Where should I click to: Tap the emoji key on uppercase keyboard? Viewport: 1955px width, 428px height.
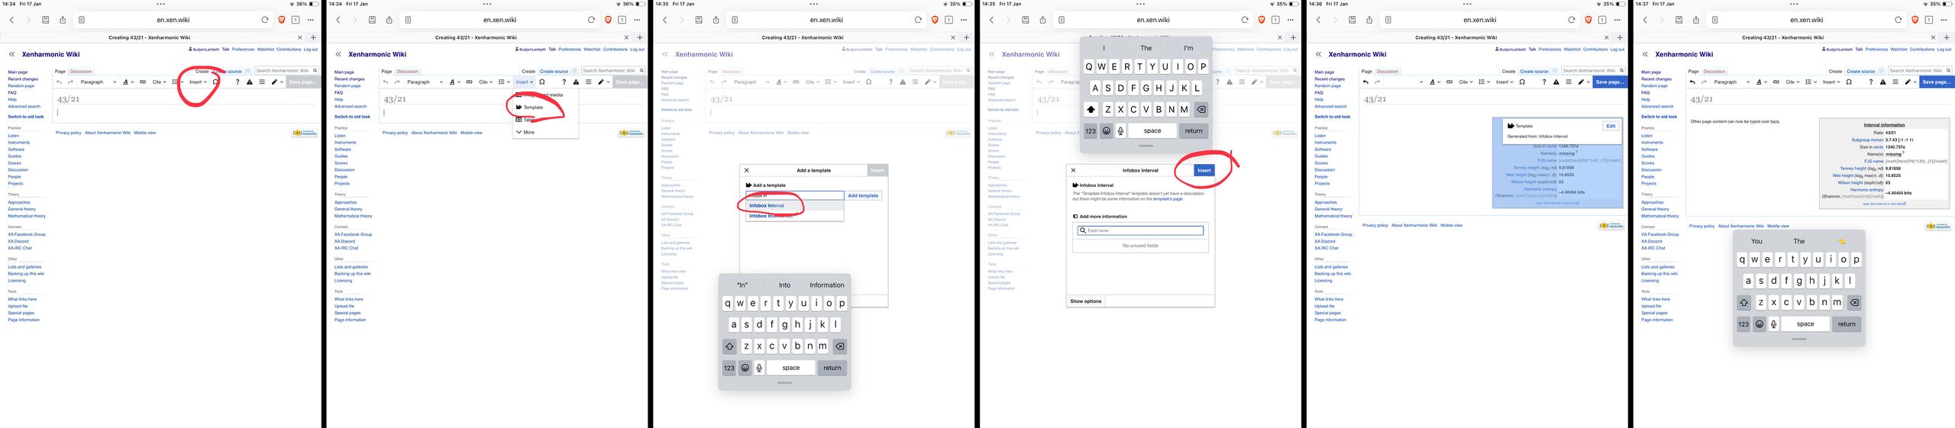(x=1106, y=130)
